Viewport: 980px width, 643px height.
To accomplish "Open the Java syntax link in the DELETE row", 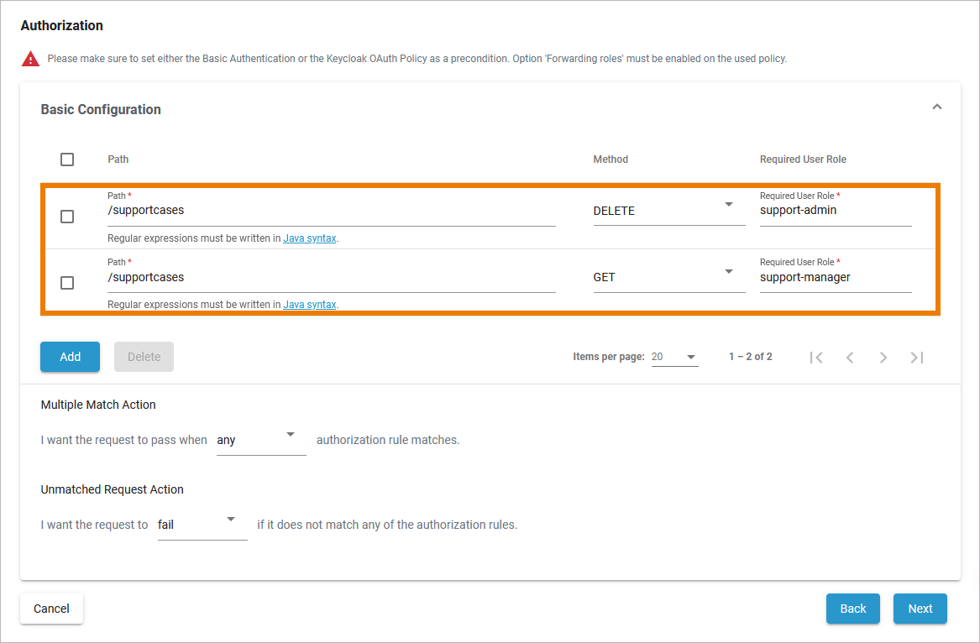I will [310, 238].
